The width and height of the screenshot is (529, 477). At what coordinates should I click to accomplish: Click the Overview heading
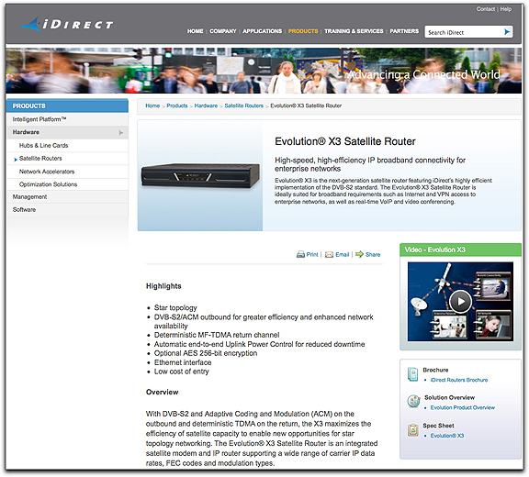[162, 392]
